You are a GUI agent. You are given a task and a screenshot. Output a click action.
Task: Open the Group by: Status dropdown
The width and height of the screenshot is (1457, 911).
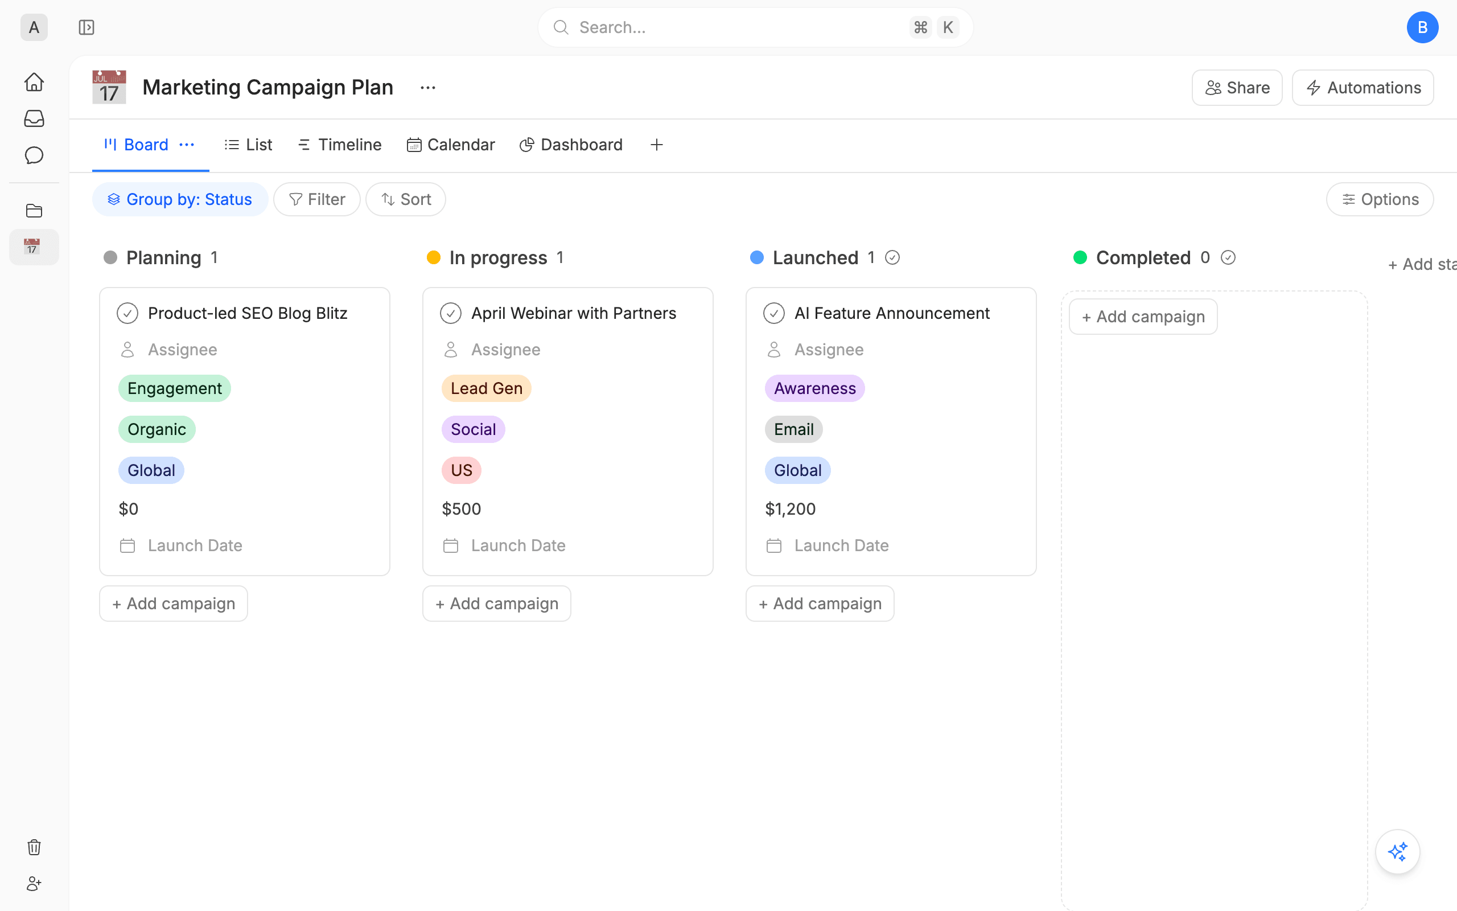[x=180, y=199]
